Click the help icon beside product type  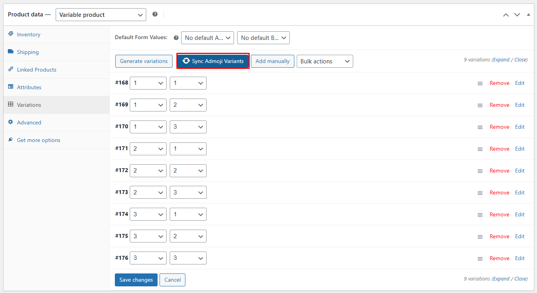[x=155, y=14]
